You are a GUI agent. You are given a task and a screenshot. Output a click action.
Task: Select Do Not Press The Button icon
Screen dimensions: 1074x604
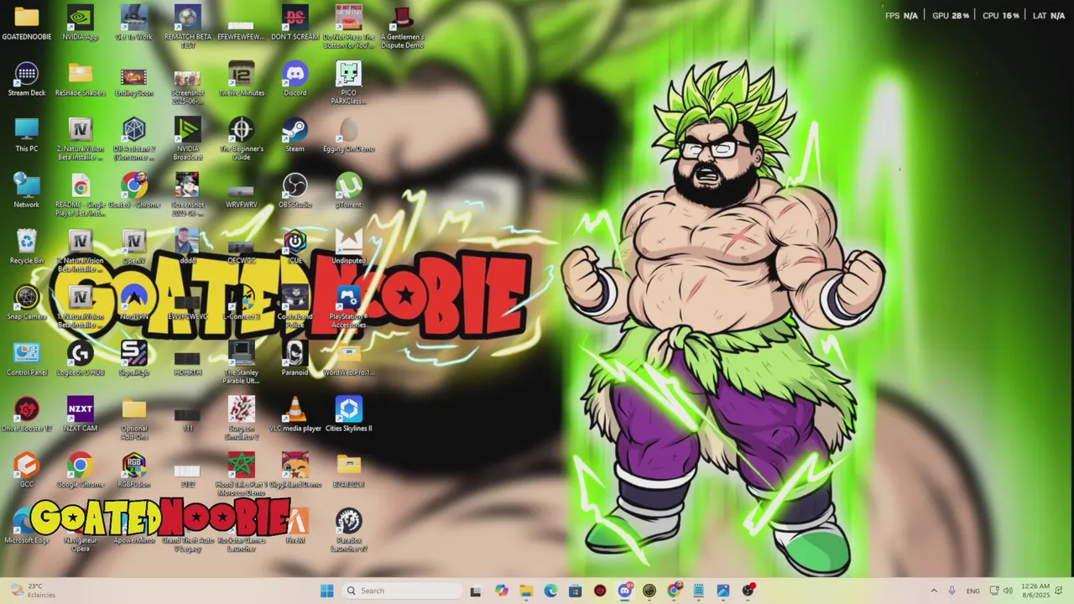(x=349, y=27)
